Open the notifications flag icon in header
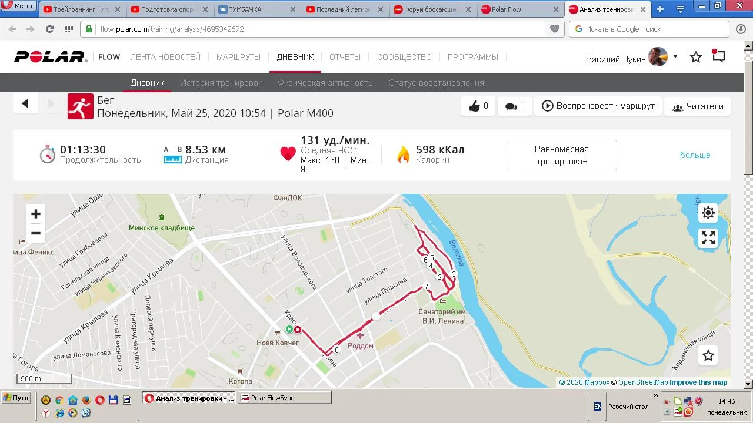The height and width of the screenshot is (423, 753). tap(718, 56)
